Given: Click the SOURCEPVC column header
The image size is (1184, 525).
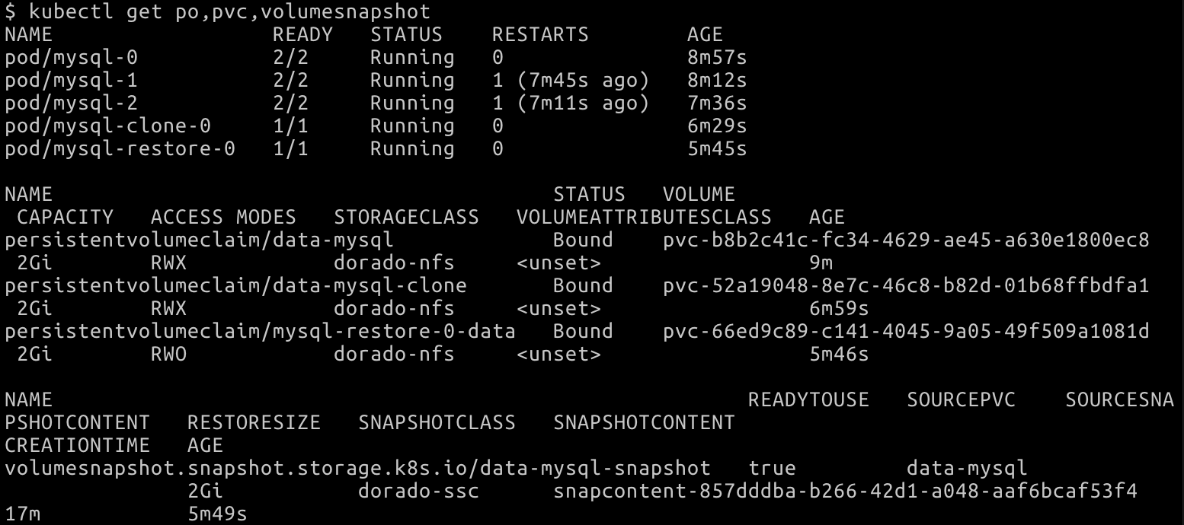Looking at the screenshot, I should coord(961,399).
